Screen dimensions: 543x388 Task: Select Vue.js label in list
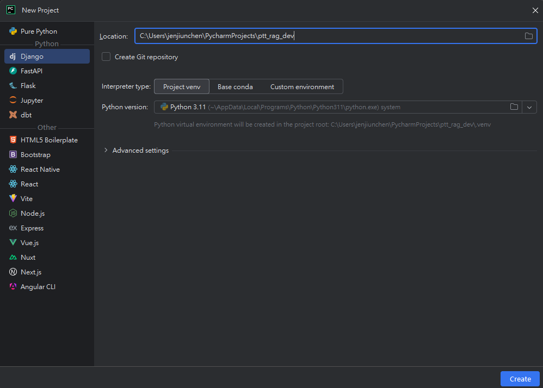coord(29,243)
